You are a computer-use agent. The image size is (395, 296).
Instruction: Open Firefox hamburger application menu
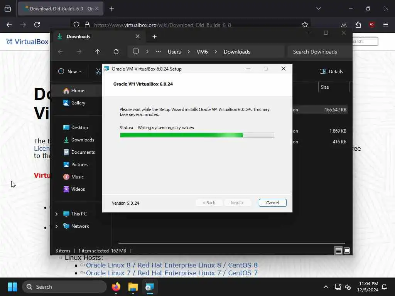pos(386,25)
